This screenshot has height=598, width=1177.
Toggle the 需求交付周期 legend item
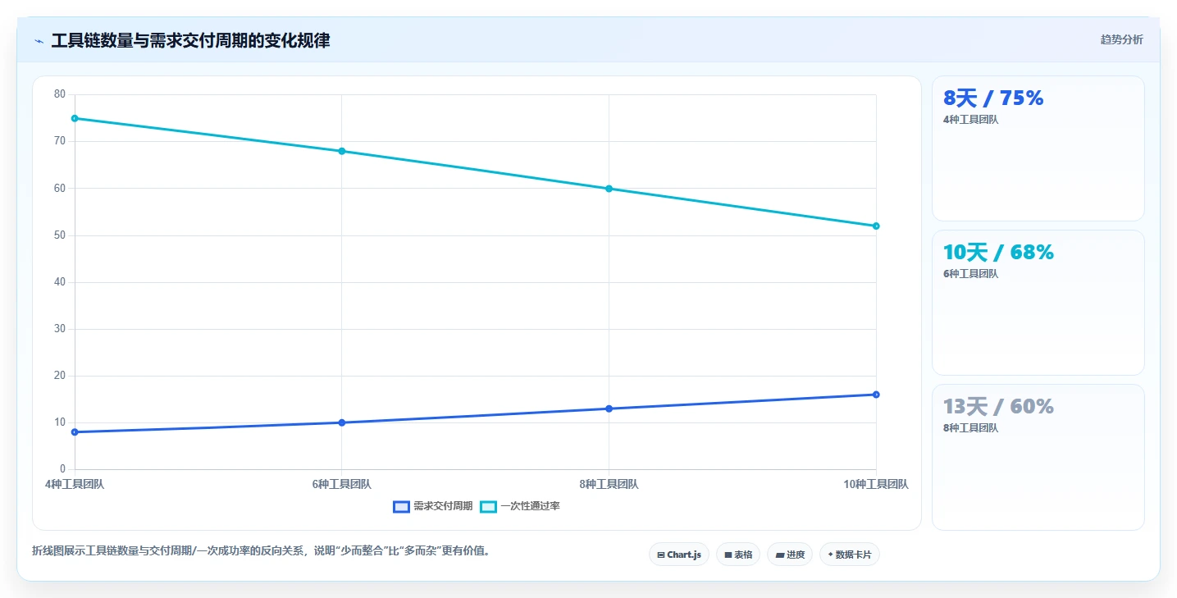coord(433,506)
